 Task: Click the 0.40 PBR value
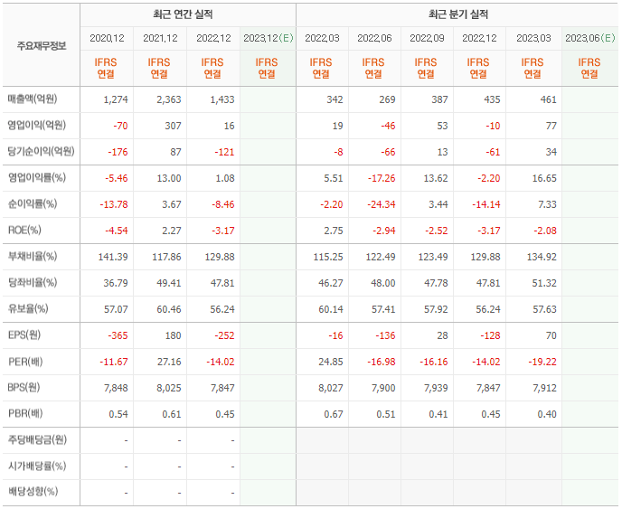pyautogui.click(x=547, y=414)
